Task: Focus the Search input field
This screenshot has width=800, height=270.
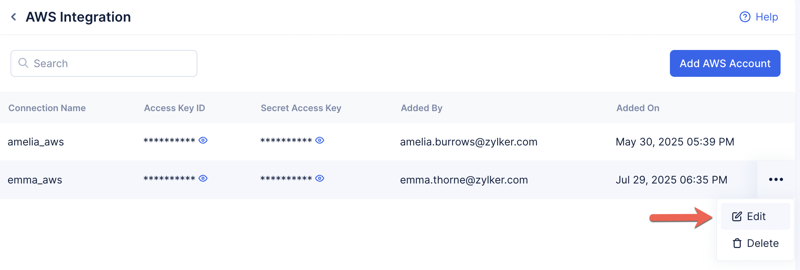Action: tap(112, 63)
